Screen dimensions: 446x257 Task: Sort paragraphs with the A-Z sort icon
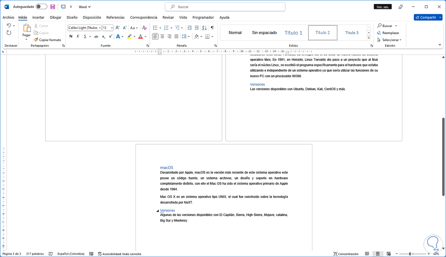[204, 28]
